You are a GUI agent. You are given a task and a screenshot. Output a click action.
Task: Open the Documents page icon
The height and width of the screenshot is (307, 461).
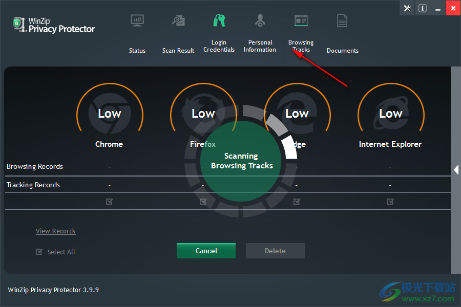[x=342, y=20]
